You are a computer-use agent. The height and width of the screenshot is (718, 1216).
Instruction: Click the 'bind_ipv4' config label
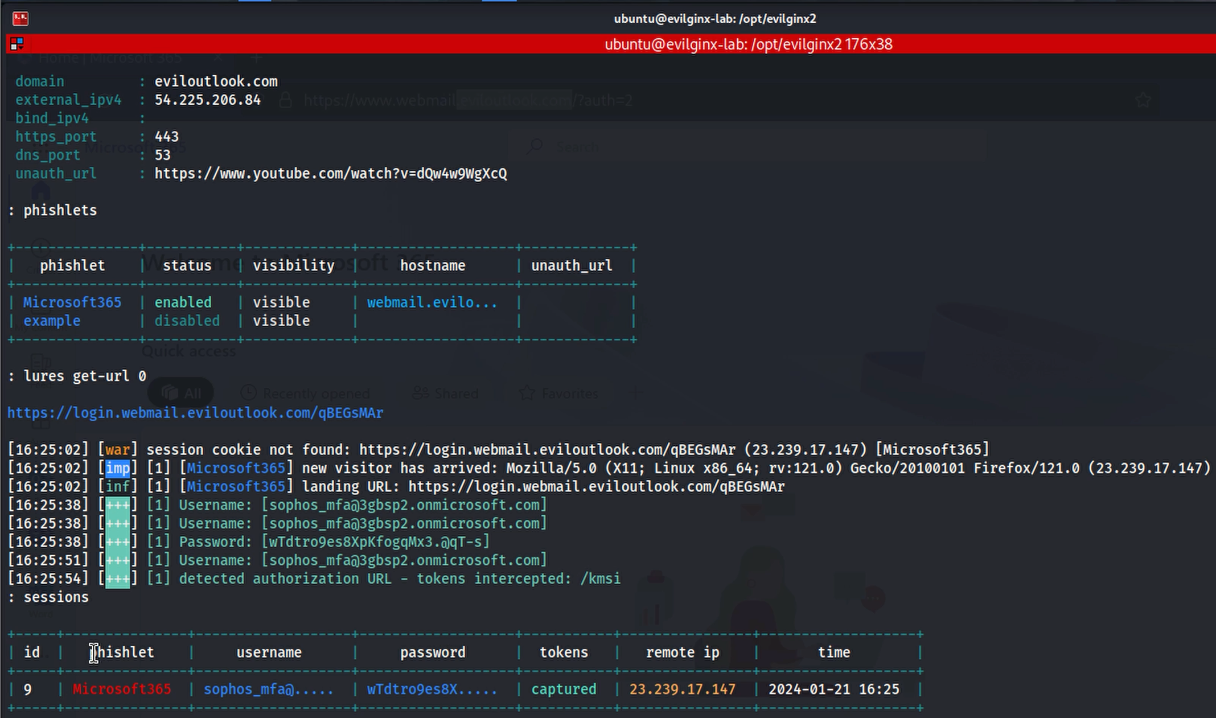[52, 118]
